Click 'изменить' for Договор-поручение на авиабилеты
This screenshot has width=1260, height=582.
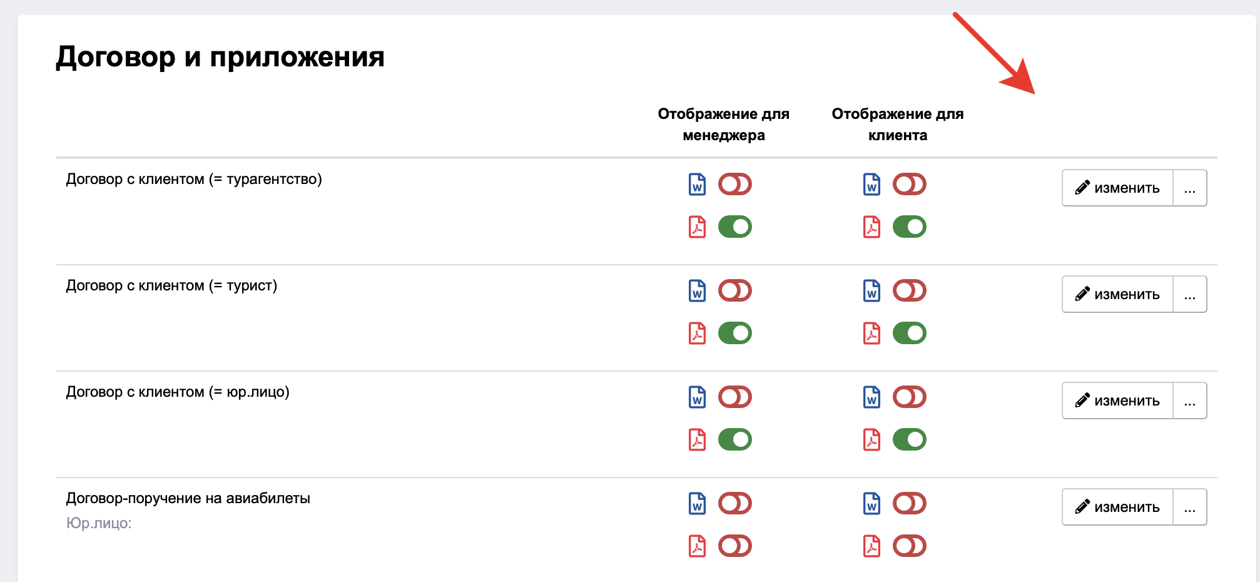1117,507
